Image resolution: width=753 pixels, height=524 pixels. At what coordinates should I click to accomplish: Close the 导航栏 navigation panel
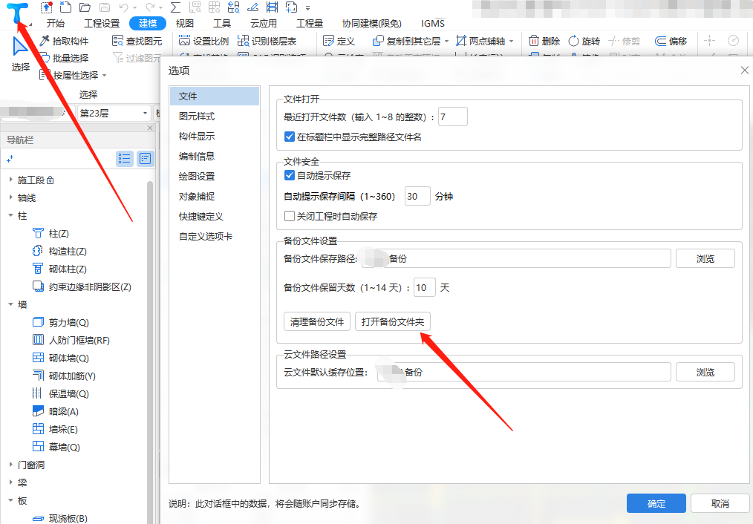pyautogui.click(x=150, y=128)
